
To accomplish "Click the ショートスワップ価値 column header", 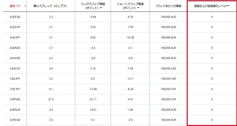I will [130, 6].
